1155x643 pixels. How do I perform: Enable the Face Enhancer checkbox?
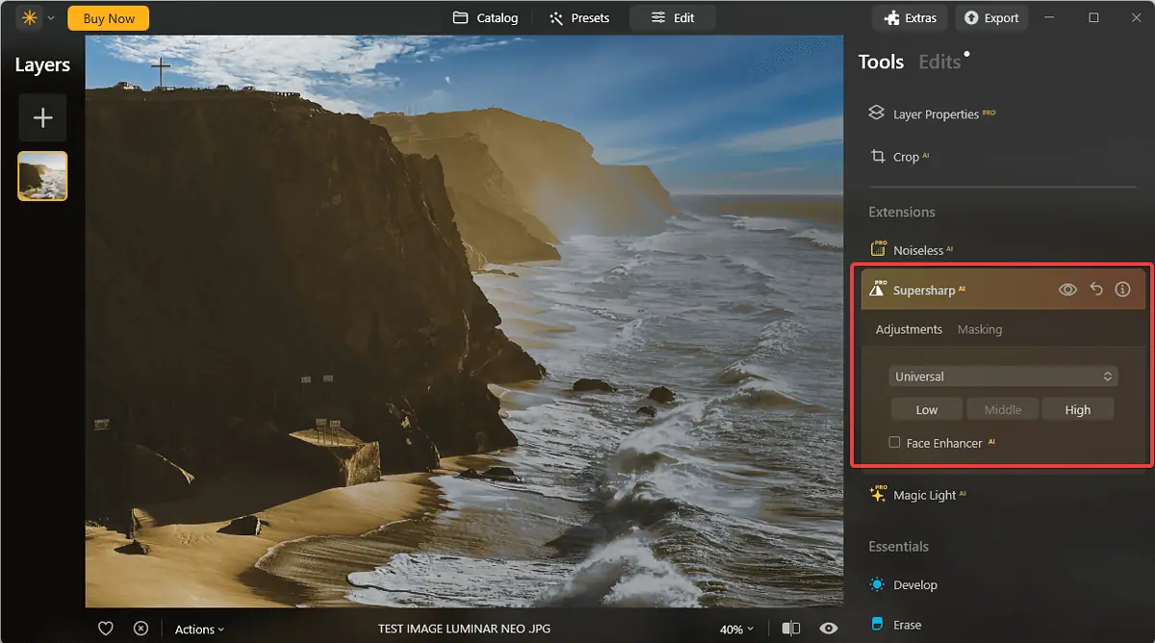[x=895, y=443]
